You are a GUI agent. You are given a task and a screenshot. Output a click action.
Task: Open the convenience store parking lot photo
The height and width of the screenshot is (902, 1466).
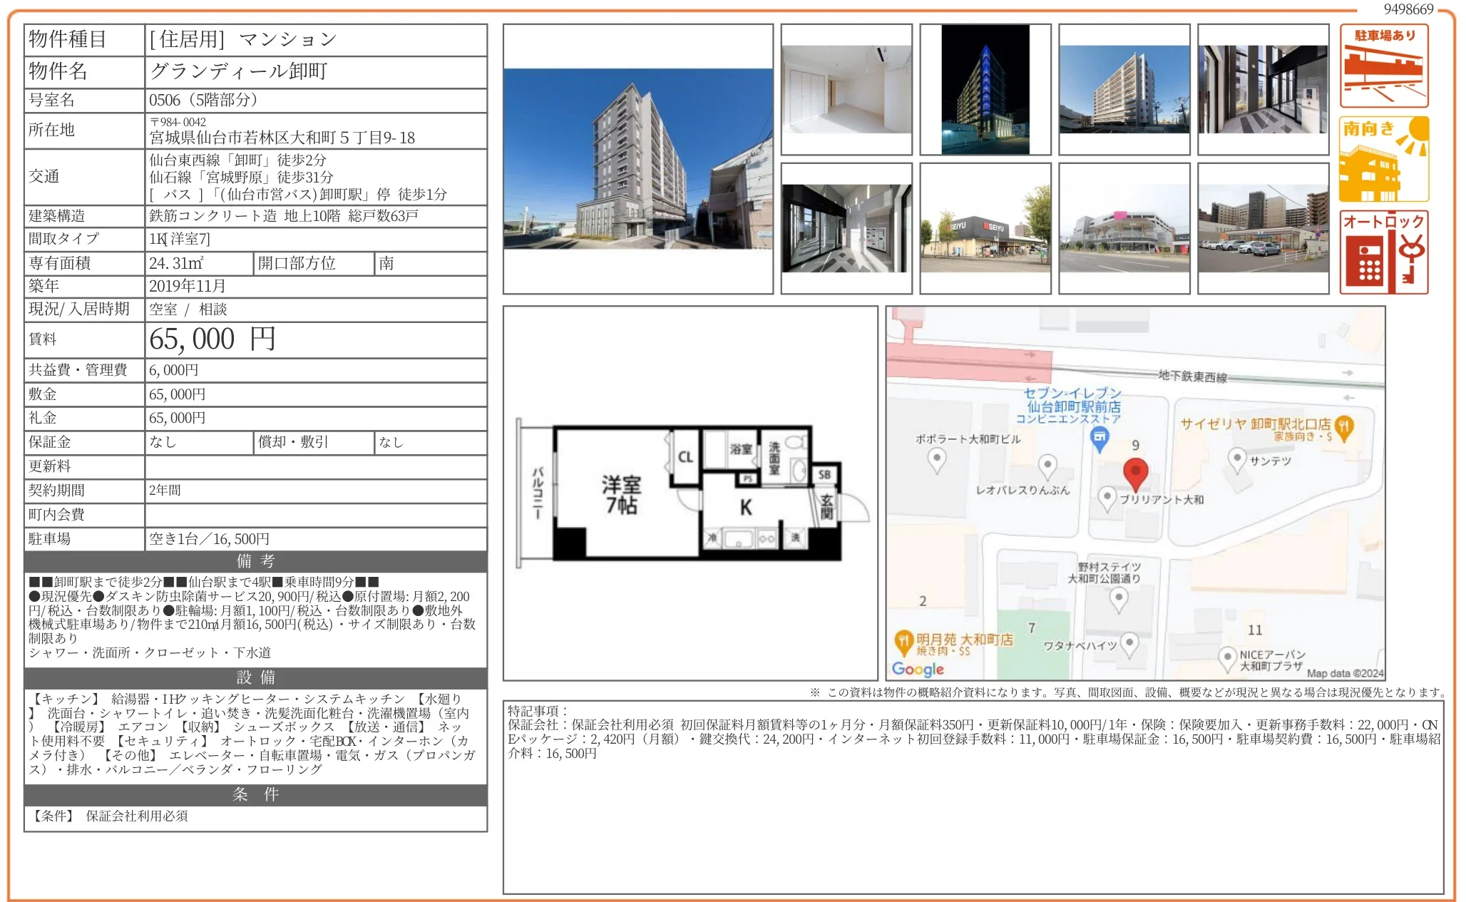point(1263,228)
